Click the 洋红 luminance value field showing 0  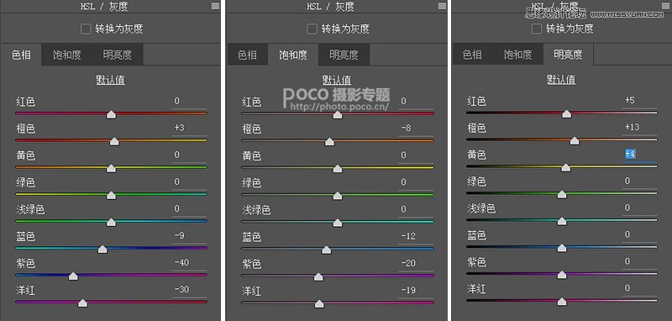[640, 289]
